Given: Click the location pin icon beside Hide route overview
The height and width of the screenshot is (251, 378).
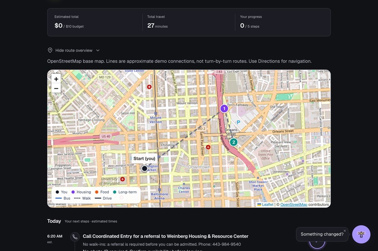Looking at the screenshot, I should click(50, 50).
